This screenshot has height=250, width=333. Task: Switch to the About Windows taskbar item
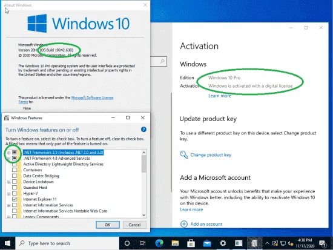[x=239, y=243]
